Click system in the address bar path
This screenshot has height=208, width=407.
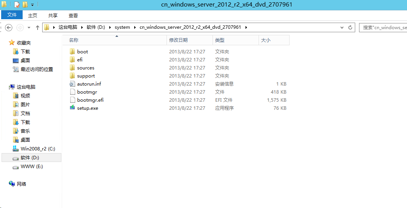pyautogui.click(x=122, y=27)
